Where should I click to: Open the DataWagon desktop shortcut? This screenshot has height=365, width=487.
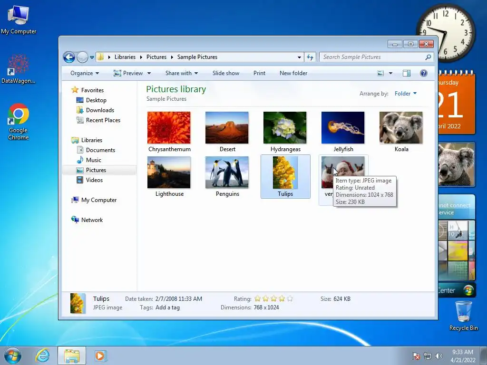(19, 69)
